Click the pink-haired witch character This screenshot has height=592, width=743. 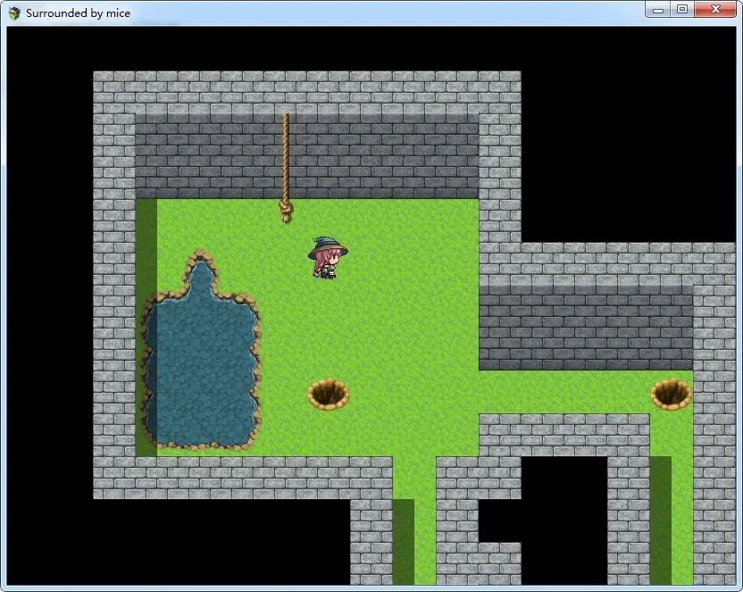328,258
